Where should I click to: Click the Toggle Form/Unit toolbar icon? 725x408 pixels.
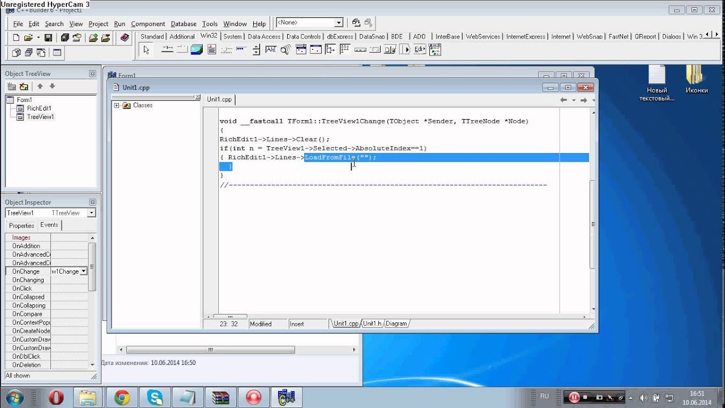41,53
